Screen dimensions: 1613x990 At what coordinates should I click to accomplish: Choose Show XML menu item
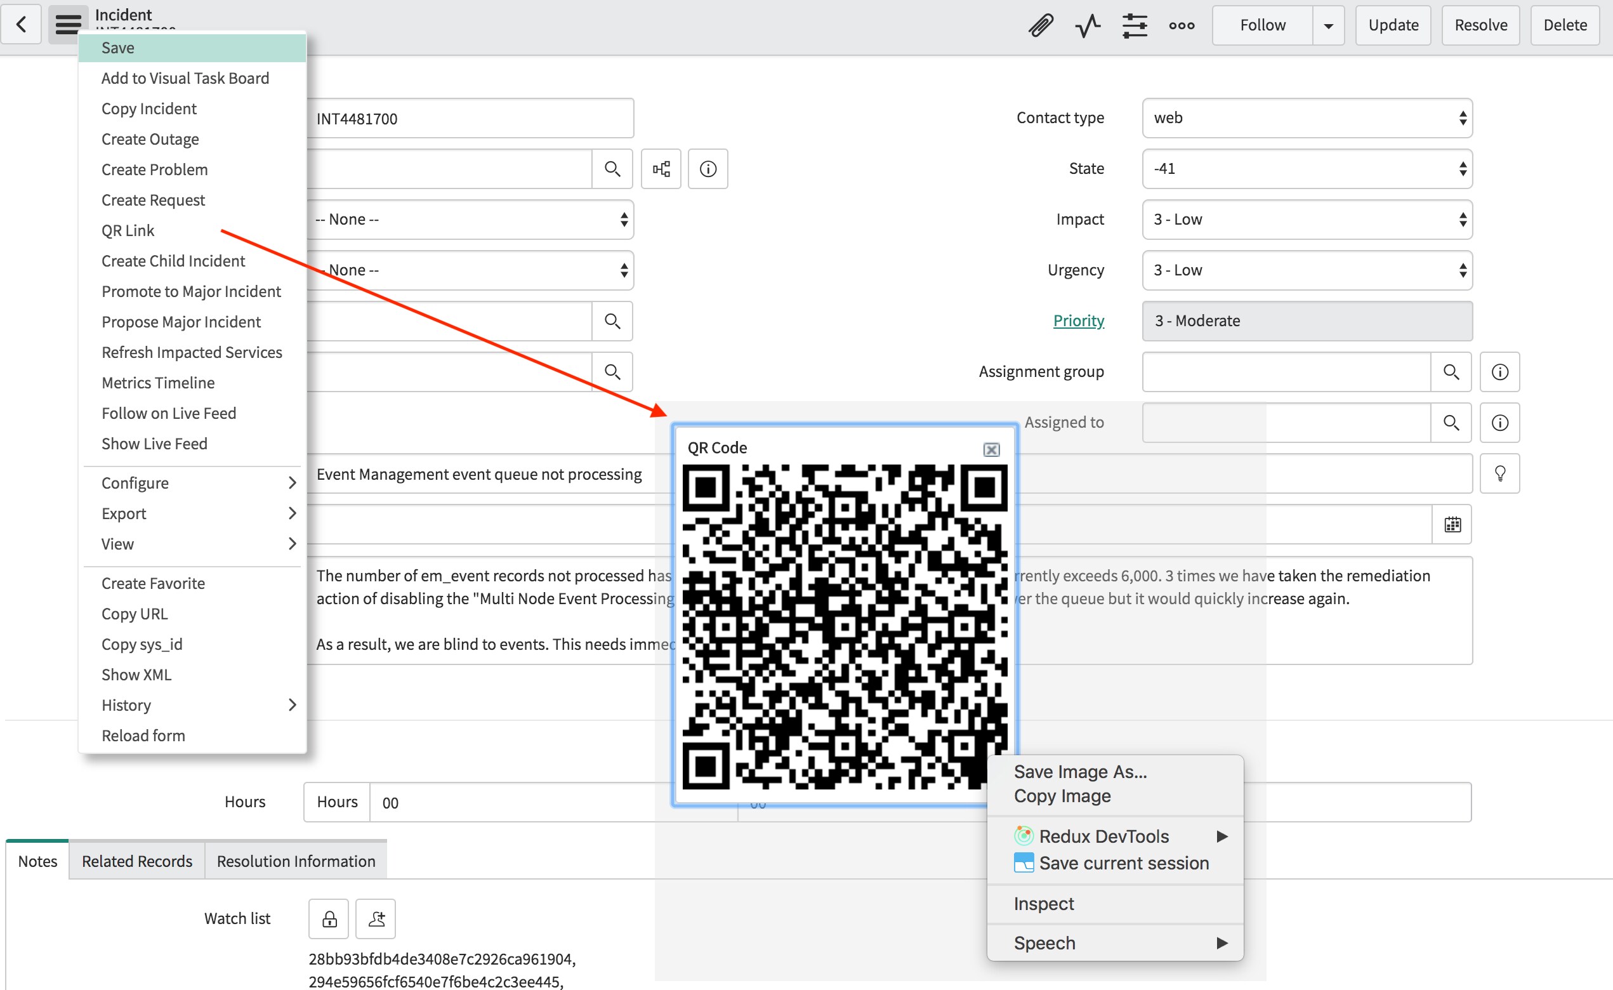pos(192,675)
